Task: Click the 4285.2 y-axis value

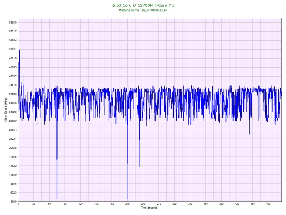Action: [13, 76]
